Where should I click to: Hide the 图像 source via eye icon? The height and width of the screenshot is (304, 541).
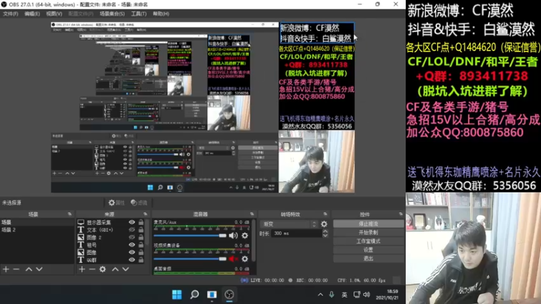(x=132, y=252)
